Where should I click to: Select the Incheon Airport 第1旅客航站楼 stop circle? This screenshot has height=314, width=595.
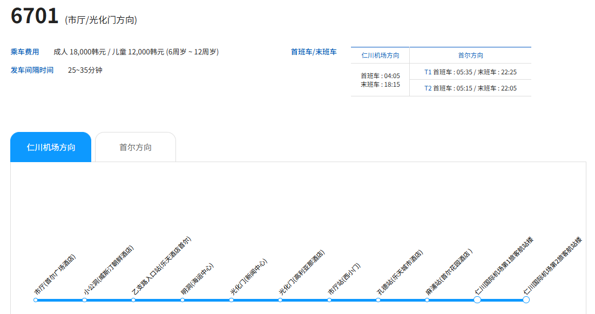(477, 300)
